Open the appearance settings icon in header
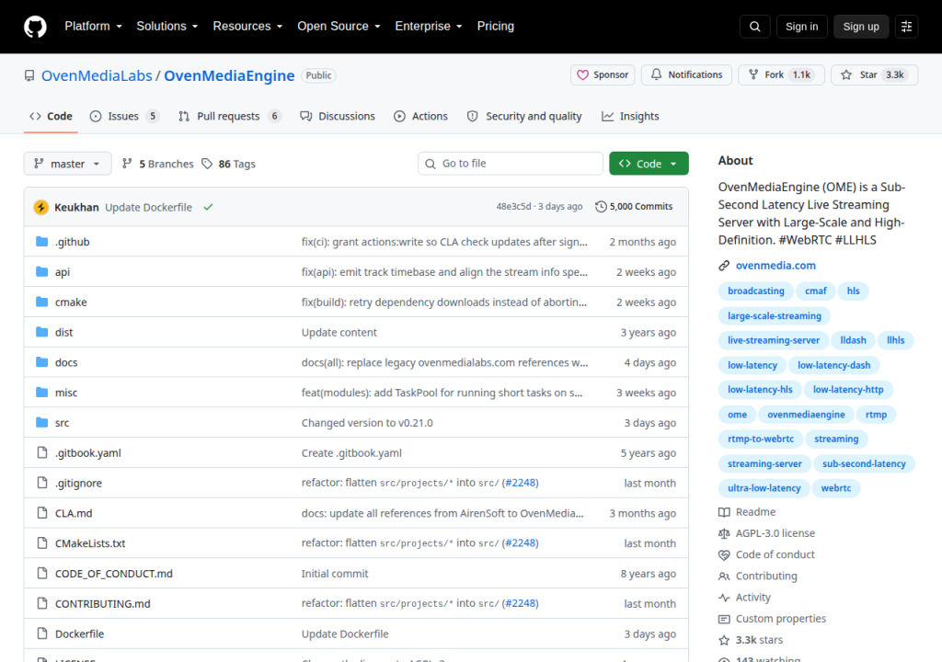The width and height of the screenshot is (942, 662). 906,27
